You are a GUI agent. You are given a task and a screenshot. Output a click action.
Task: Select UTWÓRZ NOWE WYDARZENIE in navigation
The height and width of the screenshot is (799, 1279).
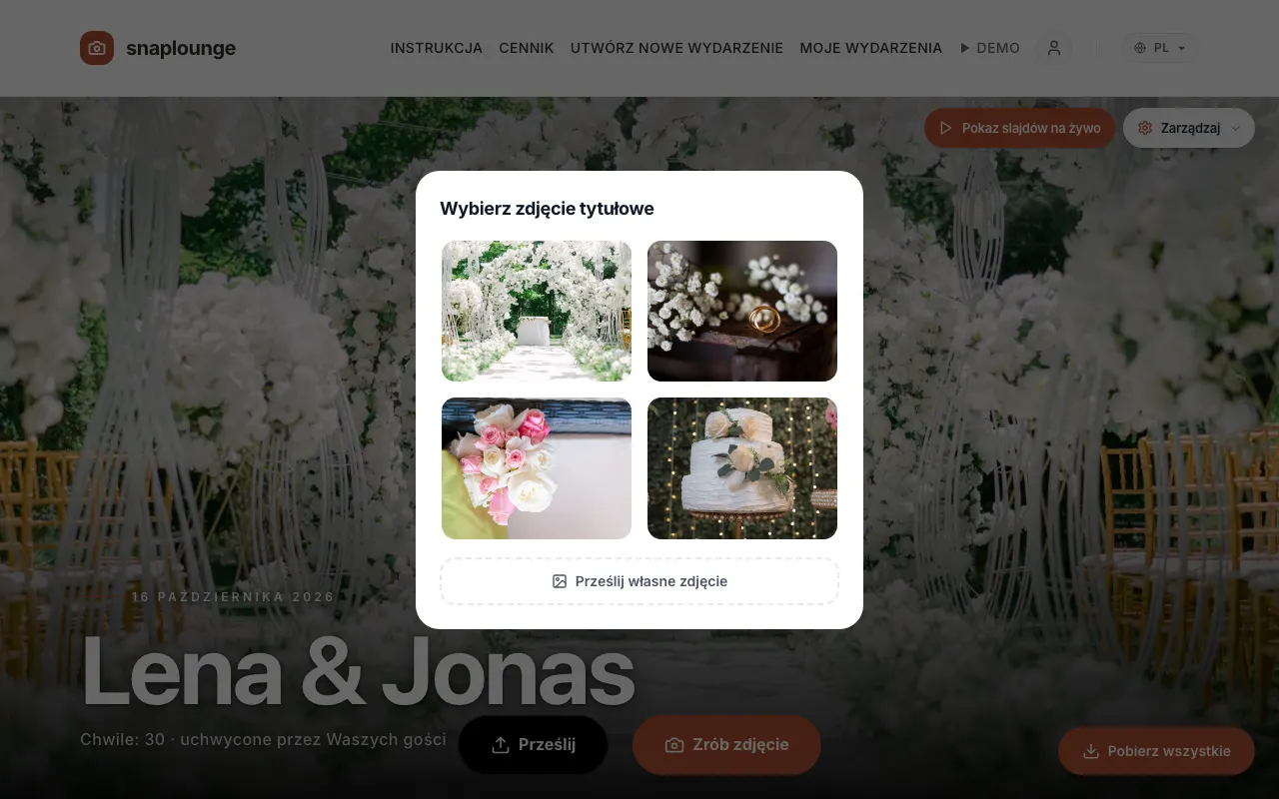677,48
